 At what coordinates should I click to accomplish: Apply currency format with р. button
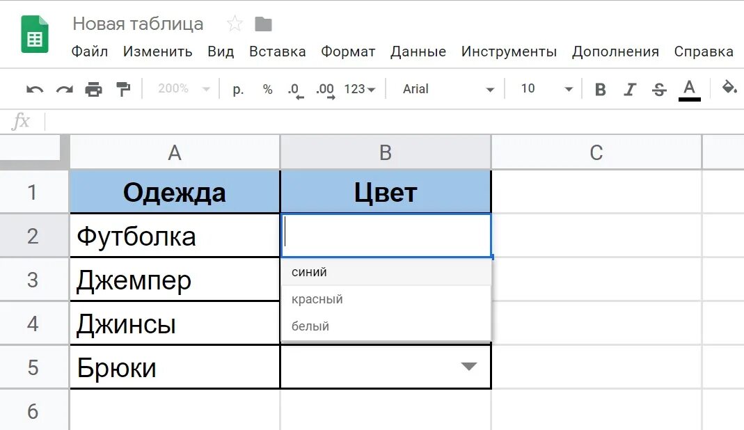pos(238,89)
